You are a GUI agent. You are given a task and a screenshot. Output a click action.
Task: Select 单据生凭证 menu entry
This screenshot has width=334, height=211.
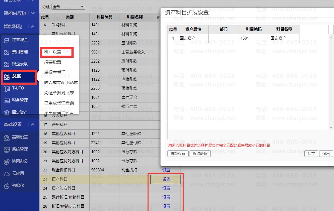55,72
